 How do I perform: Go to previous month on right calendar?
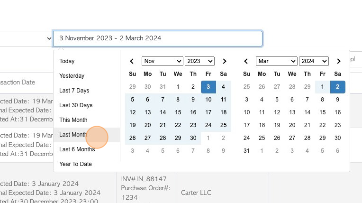tap(246, 61)
